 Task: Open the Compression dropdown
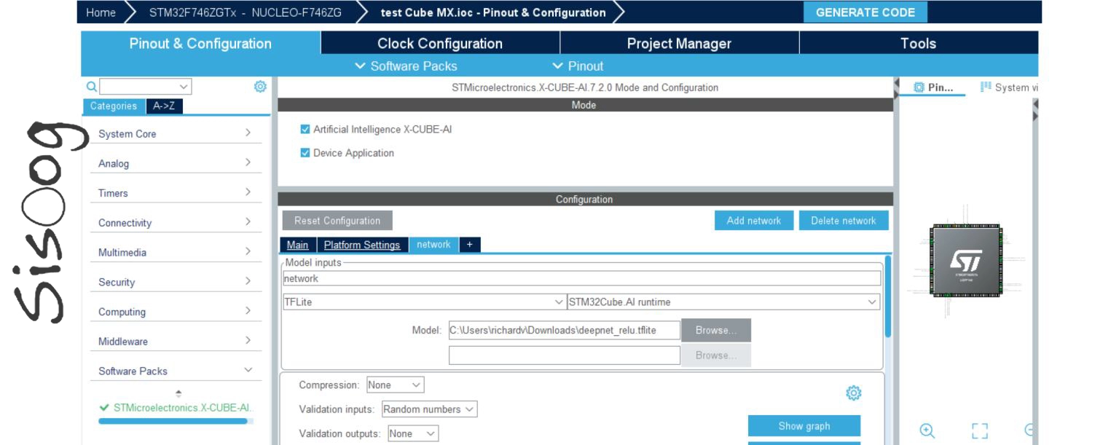[x=395, y=385]
